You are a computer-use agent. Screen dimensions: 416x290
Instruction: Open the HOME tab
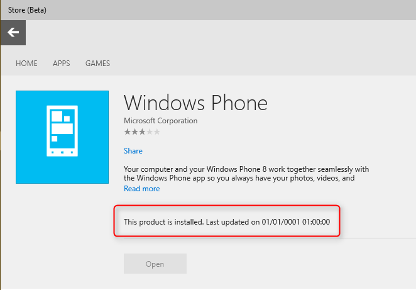[26, 64]
